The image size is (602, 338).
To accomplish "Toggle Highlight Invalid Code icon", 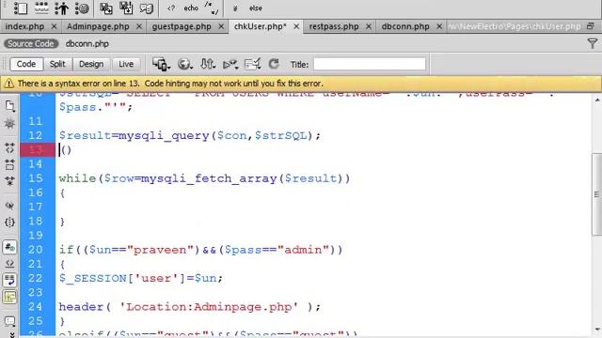I will tap(9, 264).
